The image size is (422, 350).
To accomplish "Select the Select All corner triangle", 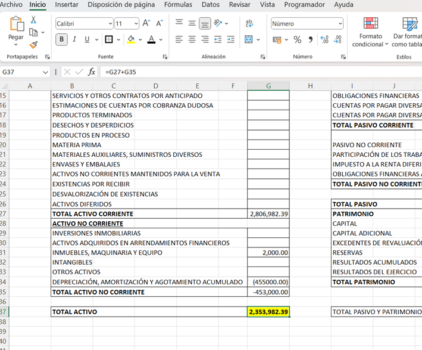I will pyautogui.click(x=4, y=86).
